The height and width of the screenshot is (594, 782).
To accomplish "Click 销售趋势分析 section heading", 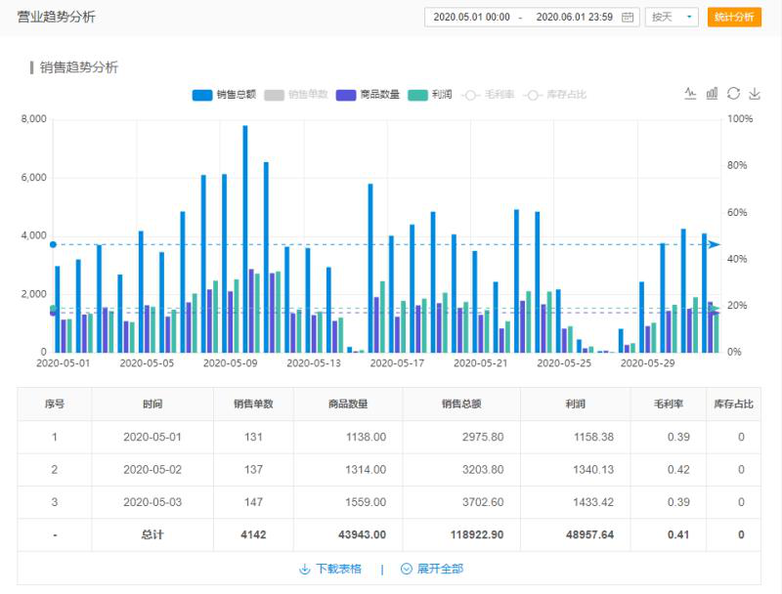I will 79,67.
